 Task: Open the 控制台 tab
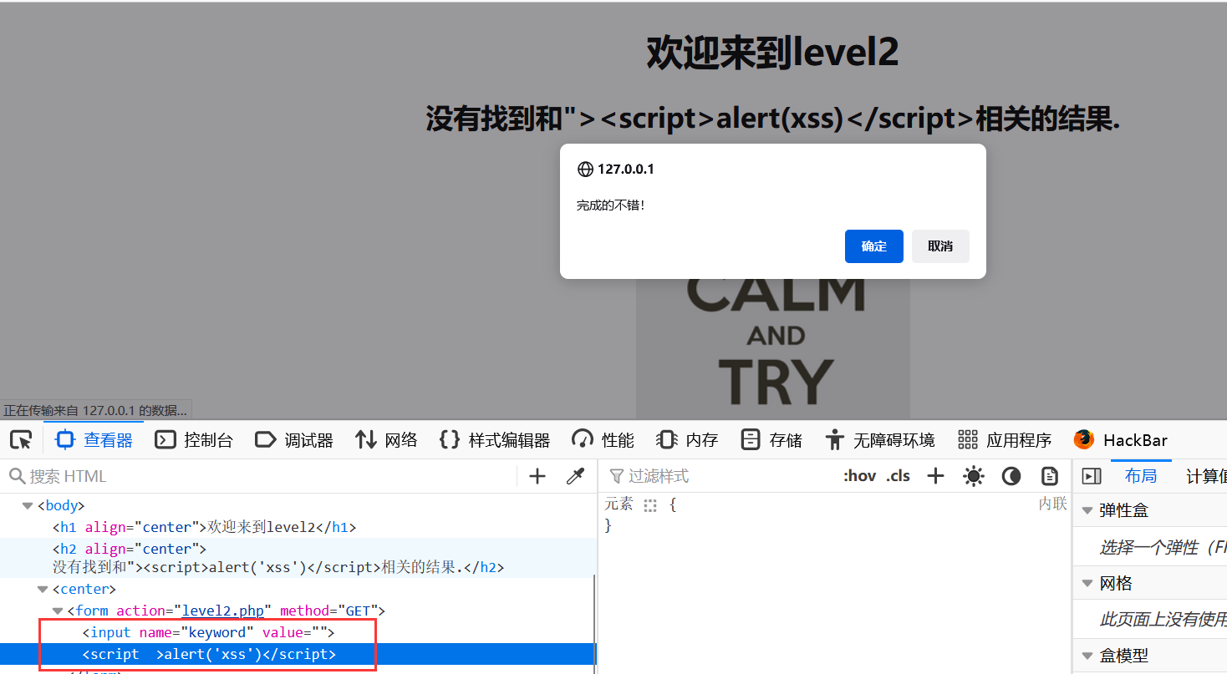coord(194,439)
